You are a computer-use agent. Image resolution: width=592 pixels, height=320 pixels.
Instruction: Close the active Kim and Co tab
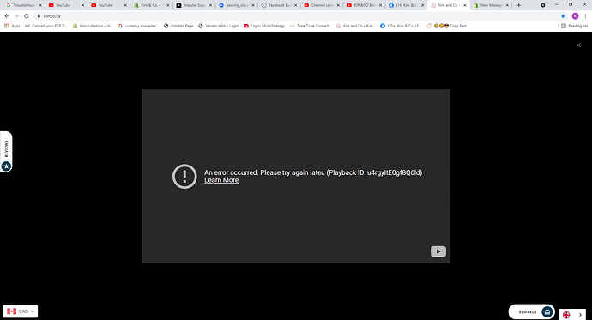pos(465,5)
